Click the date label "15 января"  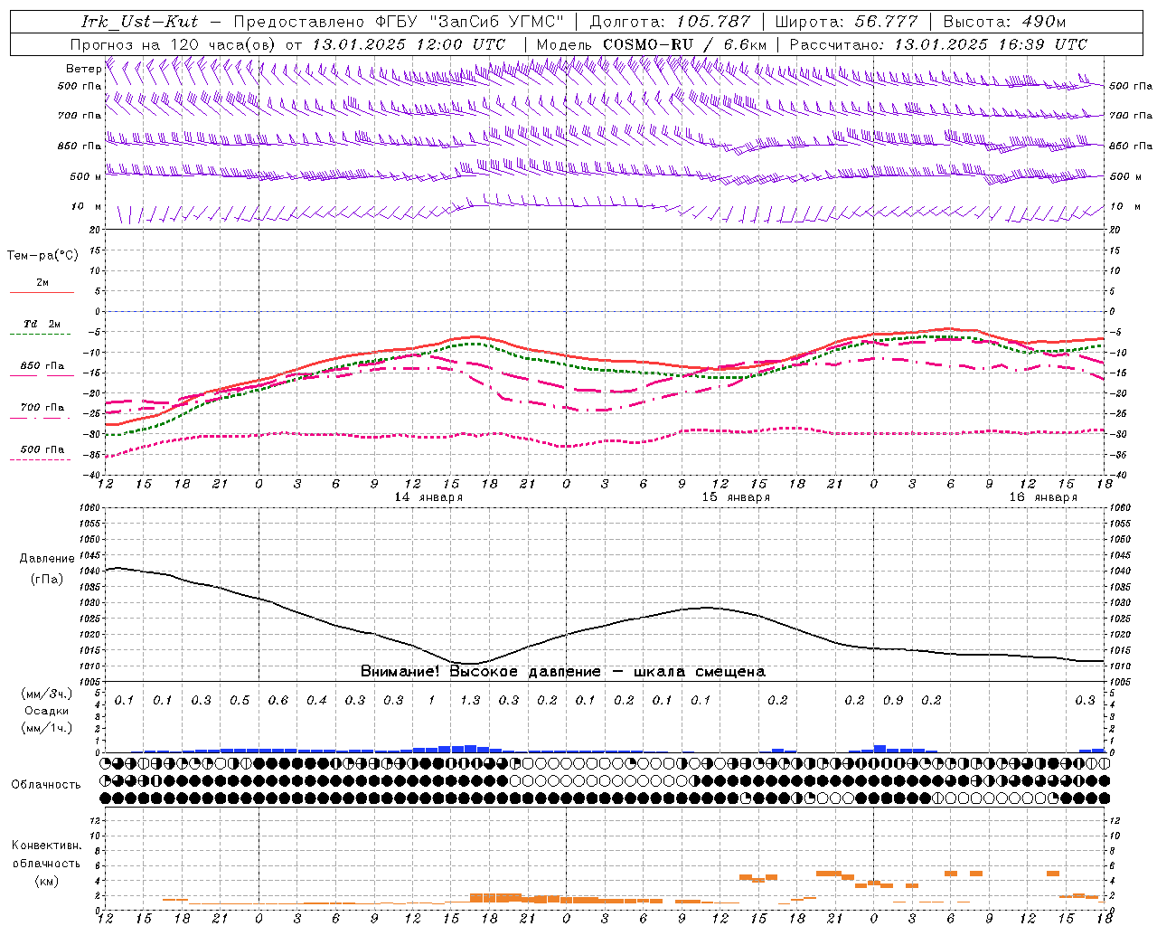pos(736,497)
